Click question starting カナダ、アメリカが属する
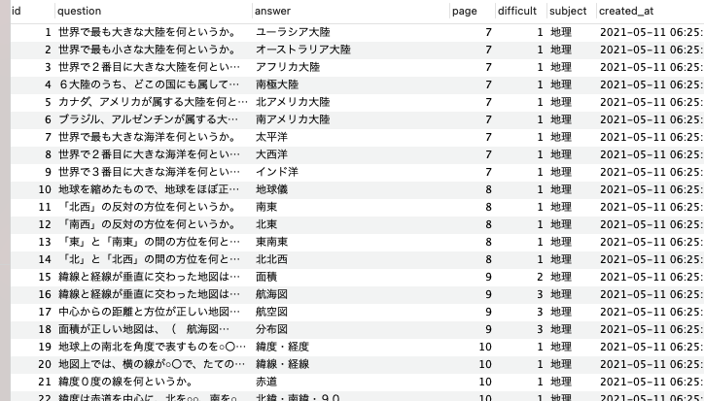704x401 pixels. [153, 102]
